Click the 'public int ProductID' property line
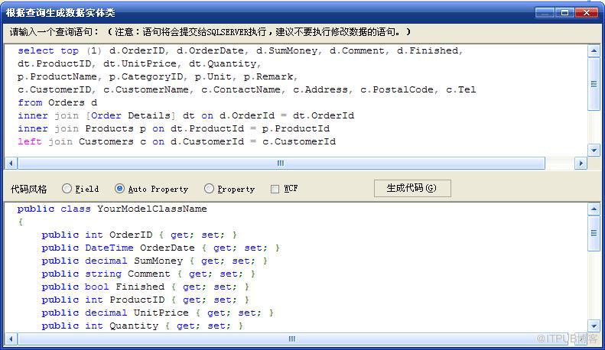 point(145,300)
